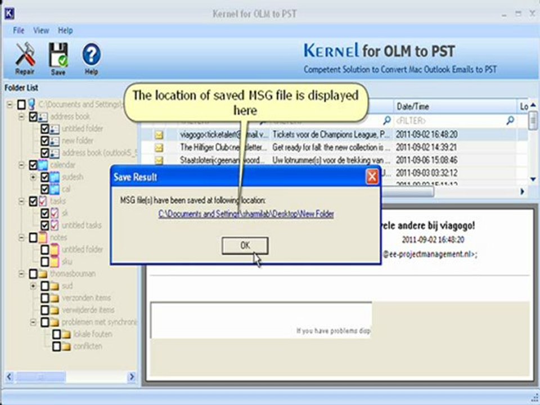Screen dimensions: 540x405
Task: Click the tasks folder icon
Action: point(43,201)
